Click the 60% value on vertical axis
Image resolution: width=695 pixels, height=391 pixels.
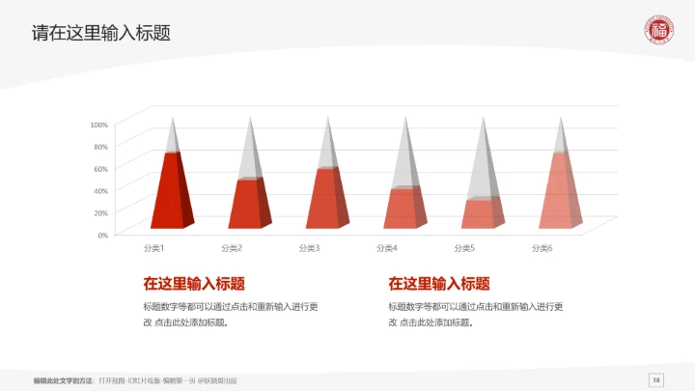(100, 169)
